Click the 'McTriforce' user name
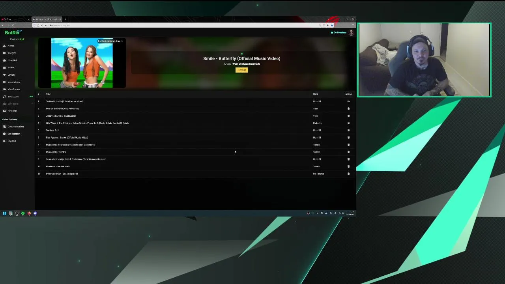Screen dimensions: 505x284 point(318,174)
